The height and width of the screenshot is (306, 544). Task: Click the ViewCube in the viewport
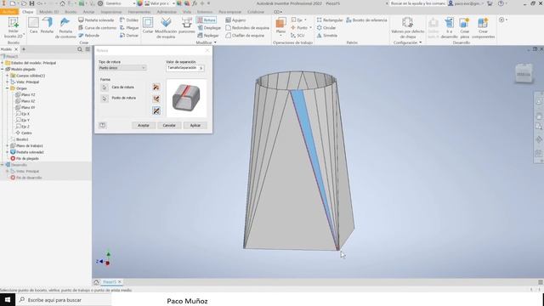click(524, 73)
